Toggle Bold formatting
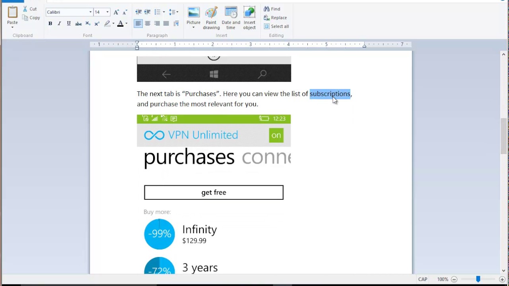Screen dimensions: 509x286 click(50, 23)
